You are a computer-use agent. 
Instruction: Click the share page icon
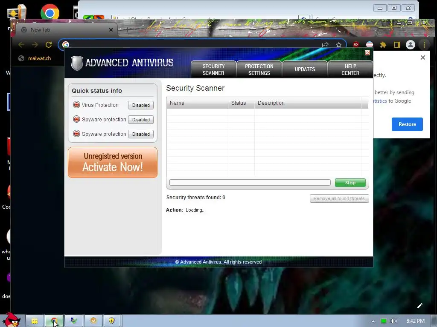pyautogui.click(x=325, y=45)
